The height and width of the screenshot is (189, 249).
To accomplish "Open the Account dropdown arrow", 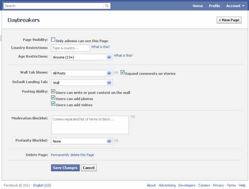I will coord(243,6).
